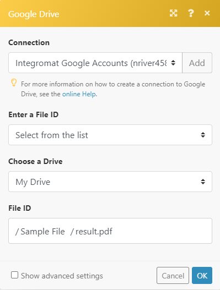Image resolution: width=220 pixels, height=290 pixels.
Task: Click the expand dialog fullscreen icon
Action: (x=174, y=13)
